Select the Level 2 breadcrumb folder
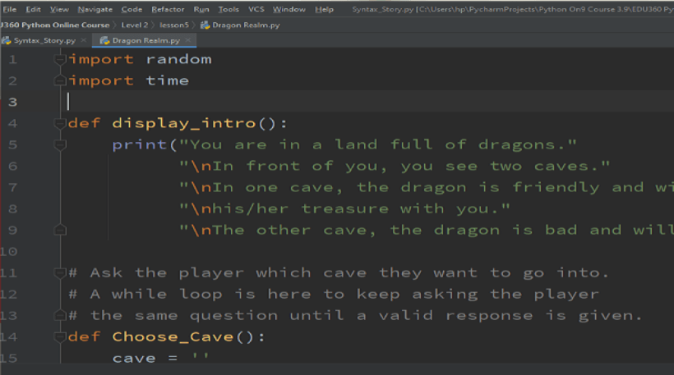Screen dimensions: 674x375 135,25
